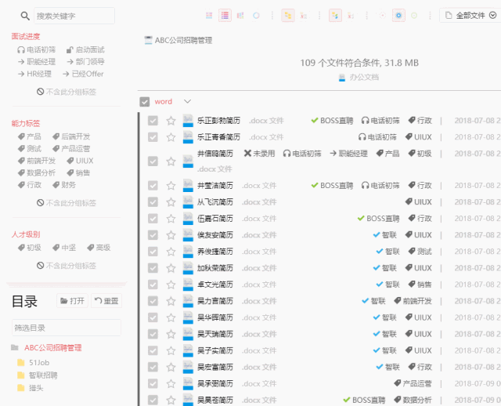Screen dimensions: 501x406
Task: Star the 吴华晖简历 file
Action: click(171, 317)
